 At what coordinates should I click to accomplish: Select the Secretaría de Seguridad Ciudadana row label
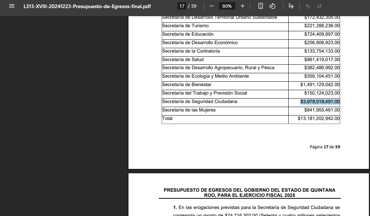(200, 102)
